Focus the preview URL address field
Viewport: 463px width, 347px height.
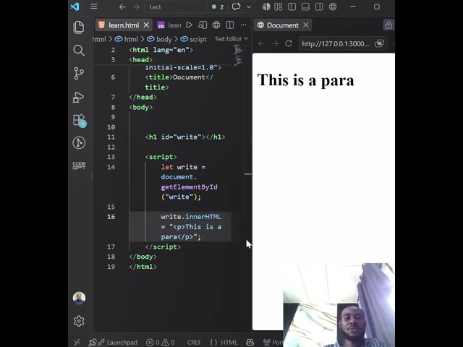click(336, 44)
